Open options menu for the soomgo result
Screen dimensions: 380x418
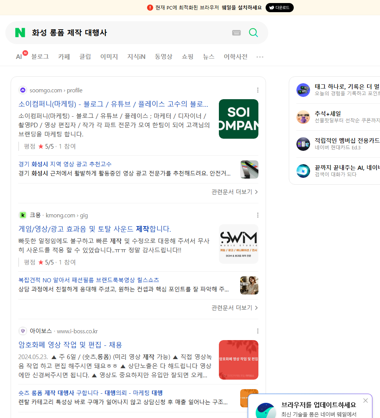pyautogui.click(x=258, y=90)
